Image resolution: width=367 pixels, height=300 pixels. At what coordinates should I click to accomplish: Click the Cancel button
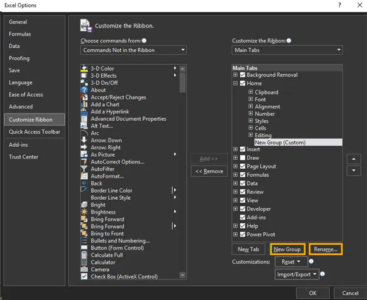click(x=350, y=293)
